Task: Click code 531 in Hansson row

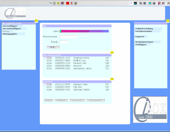Action: coord(107,84)
